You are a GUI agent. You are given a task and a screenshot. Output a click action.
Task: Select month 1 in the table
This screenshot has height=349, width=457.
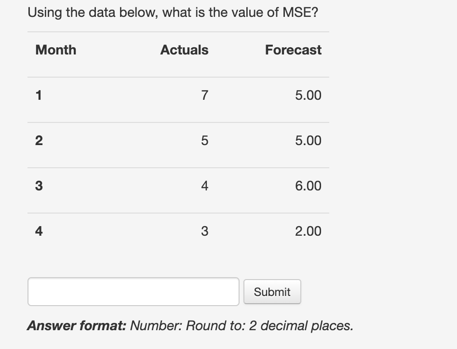39,95
